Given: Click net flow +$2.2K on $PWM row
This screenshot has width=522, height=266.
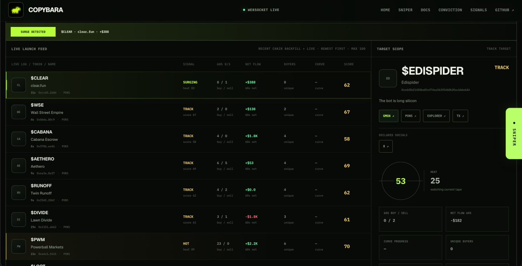Looking at the screenshot, I should click(251, 243).
